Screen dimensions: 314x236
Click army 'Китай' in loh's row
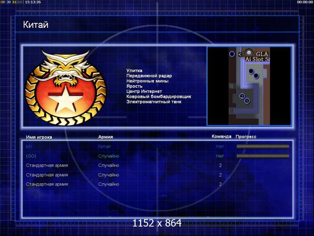click(104, 146)
